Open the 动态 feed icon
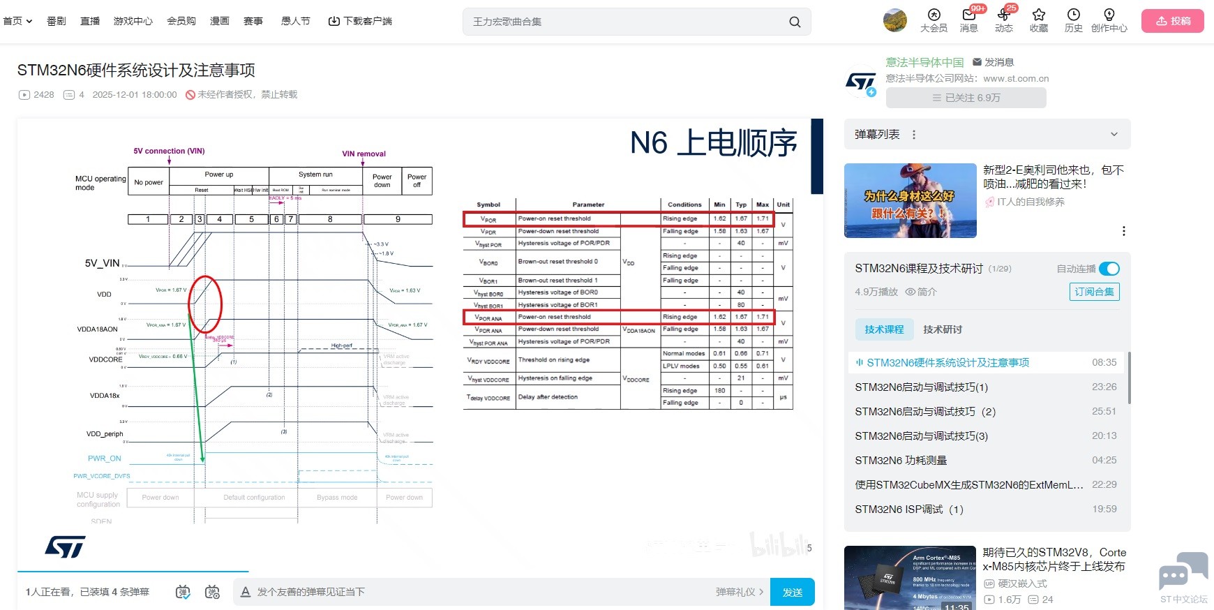The image size is (1214, 610). click(1003, 15)
